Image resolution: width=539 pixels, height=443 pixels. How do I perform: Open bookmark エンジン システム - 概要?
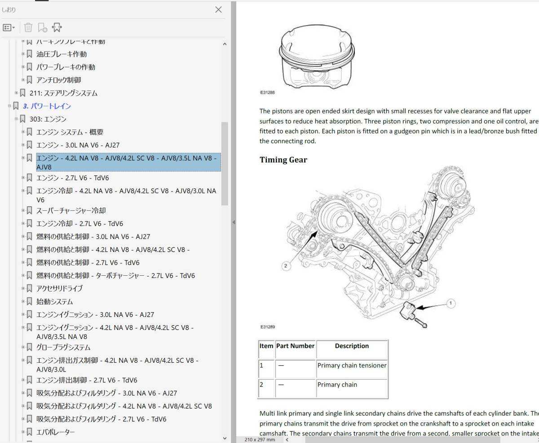coord(70,132)
